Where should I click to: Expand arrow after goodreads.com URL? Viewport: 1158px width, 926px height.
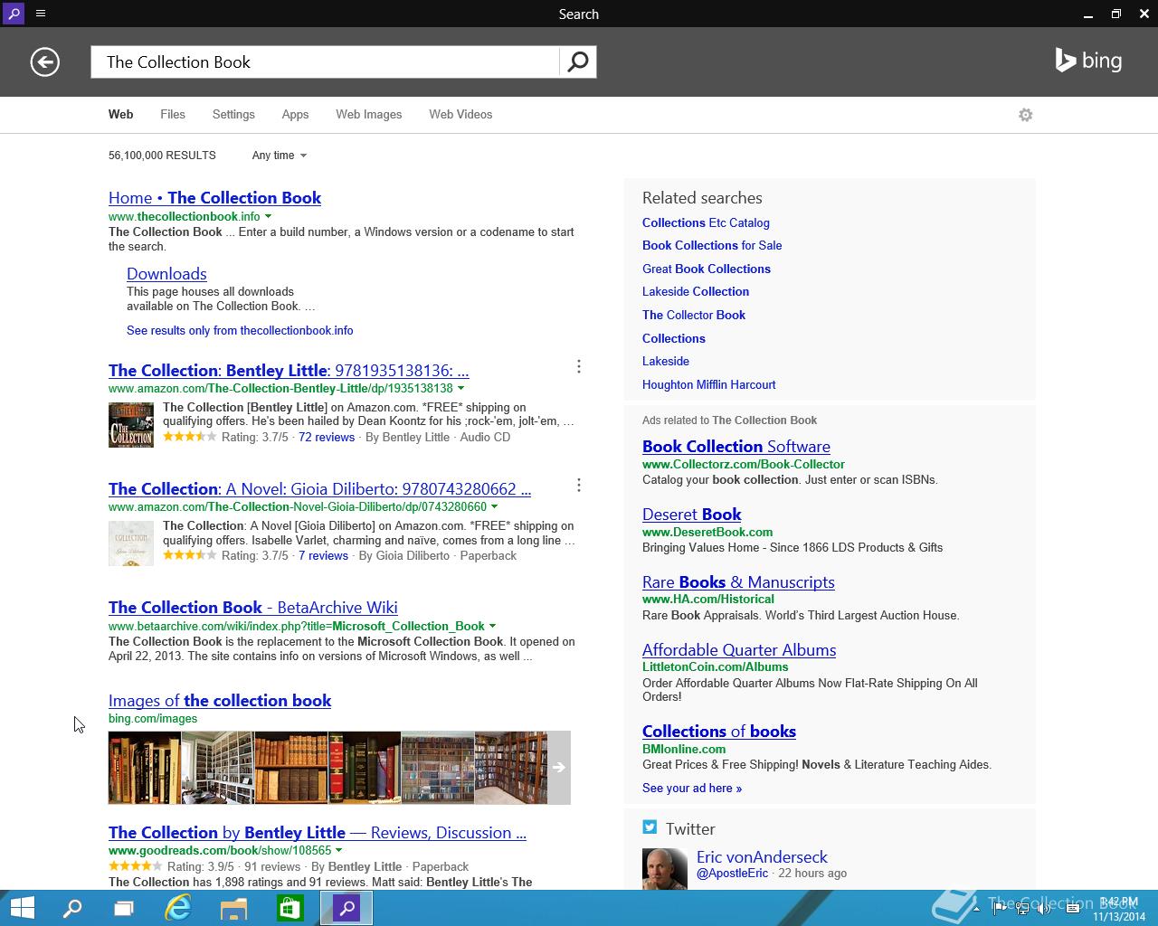[x=339, y=850]
